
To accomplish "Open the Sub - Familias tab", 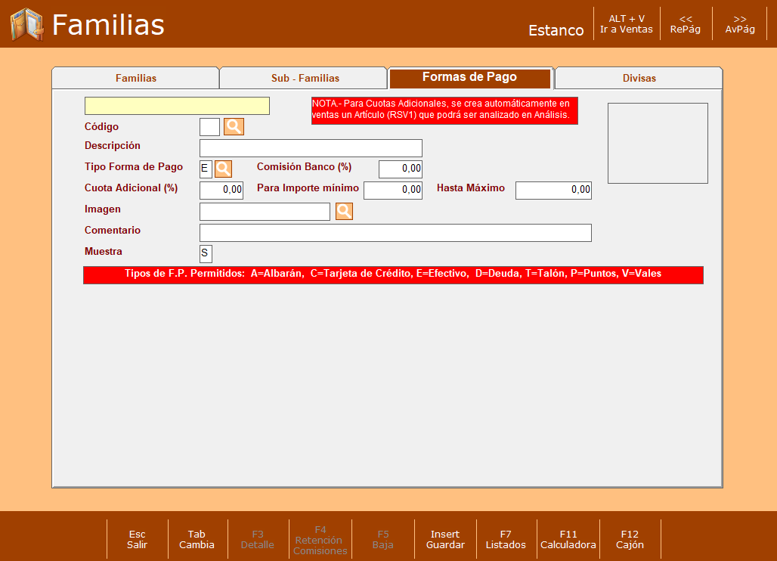I will click(305, 79).
